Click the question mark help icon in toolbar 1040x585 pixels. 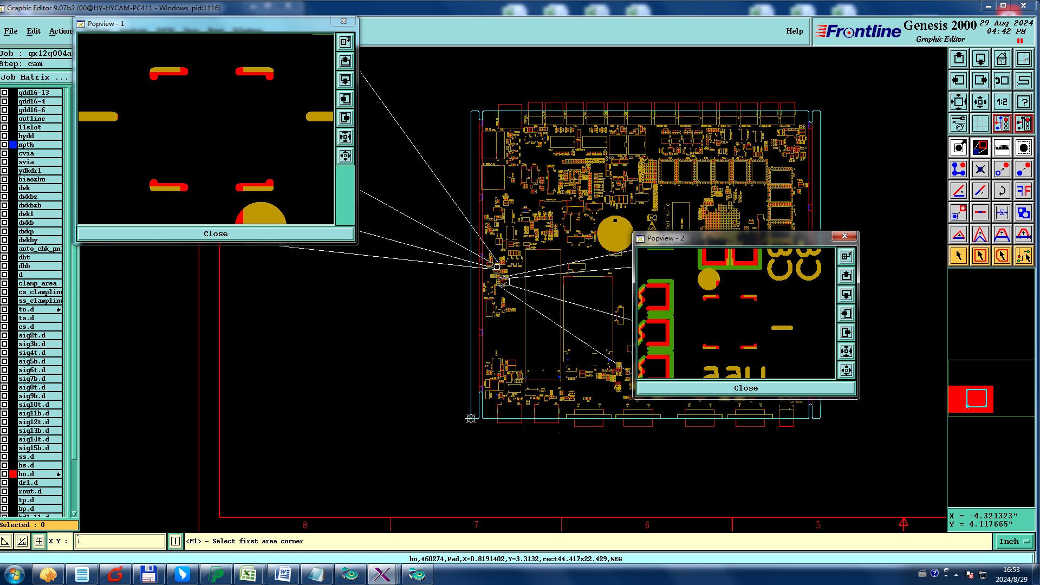pos(1023,102)
